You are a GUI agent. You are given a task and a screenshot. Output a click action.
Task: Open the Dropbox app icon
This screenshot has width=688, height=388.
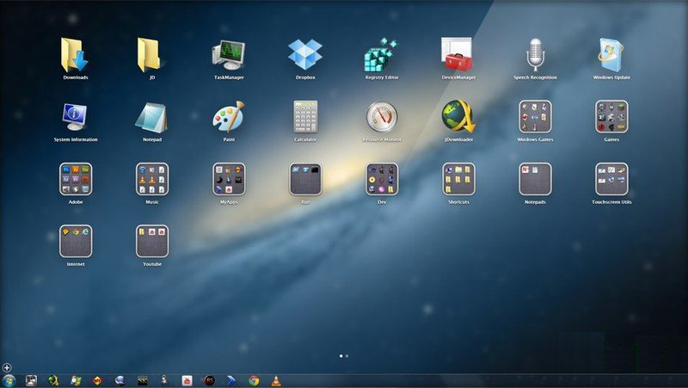pyautogui.click(x=305, y=54)
